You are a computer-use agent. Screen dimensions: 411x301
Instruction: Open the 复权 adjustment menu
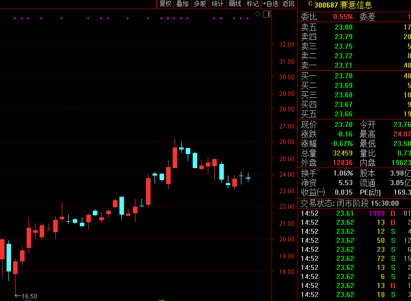coord(165,4)
